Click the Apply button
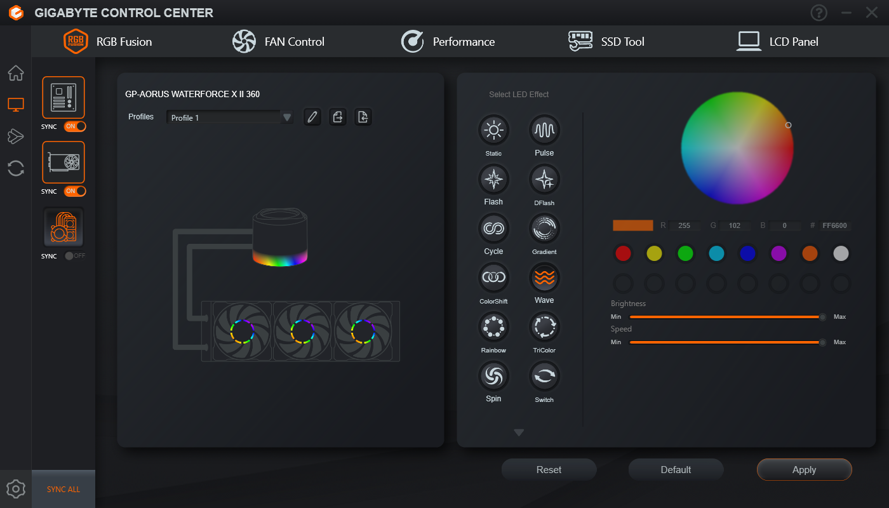The height and width of the screenshot is (508, 889). tap(804, 470)
